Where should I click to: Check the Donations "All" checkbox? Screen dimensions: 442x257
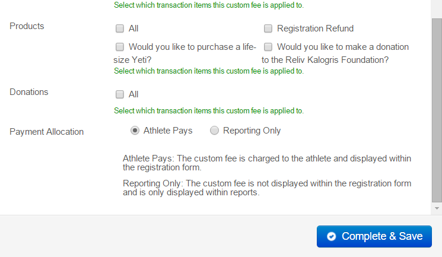click(x=120, y=94)
